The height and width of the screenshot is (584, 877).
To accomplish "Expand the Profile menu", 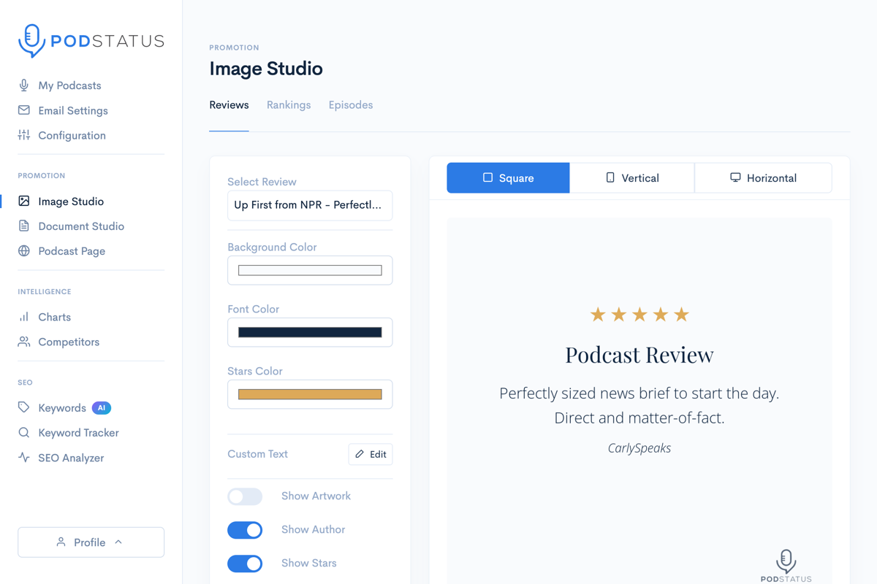I will tap(91, 542).
